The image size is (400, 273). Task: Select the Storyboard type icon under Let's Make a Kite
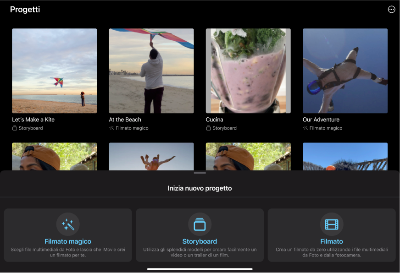pyautogui.click(x=15, y=128)
